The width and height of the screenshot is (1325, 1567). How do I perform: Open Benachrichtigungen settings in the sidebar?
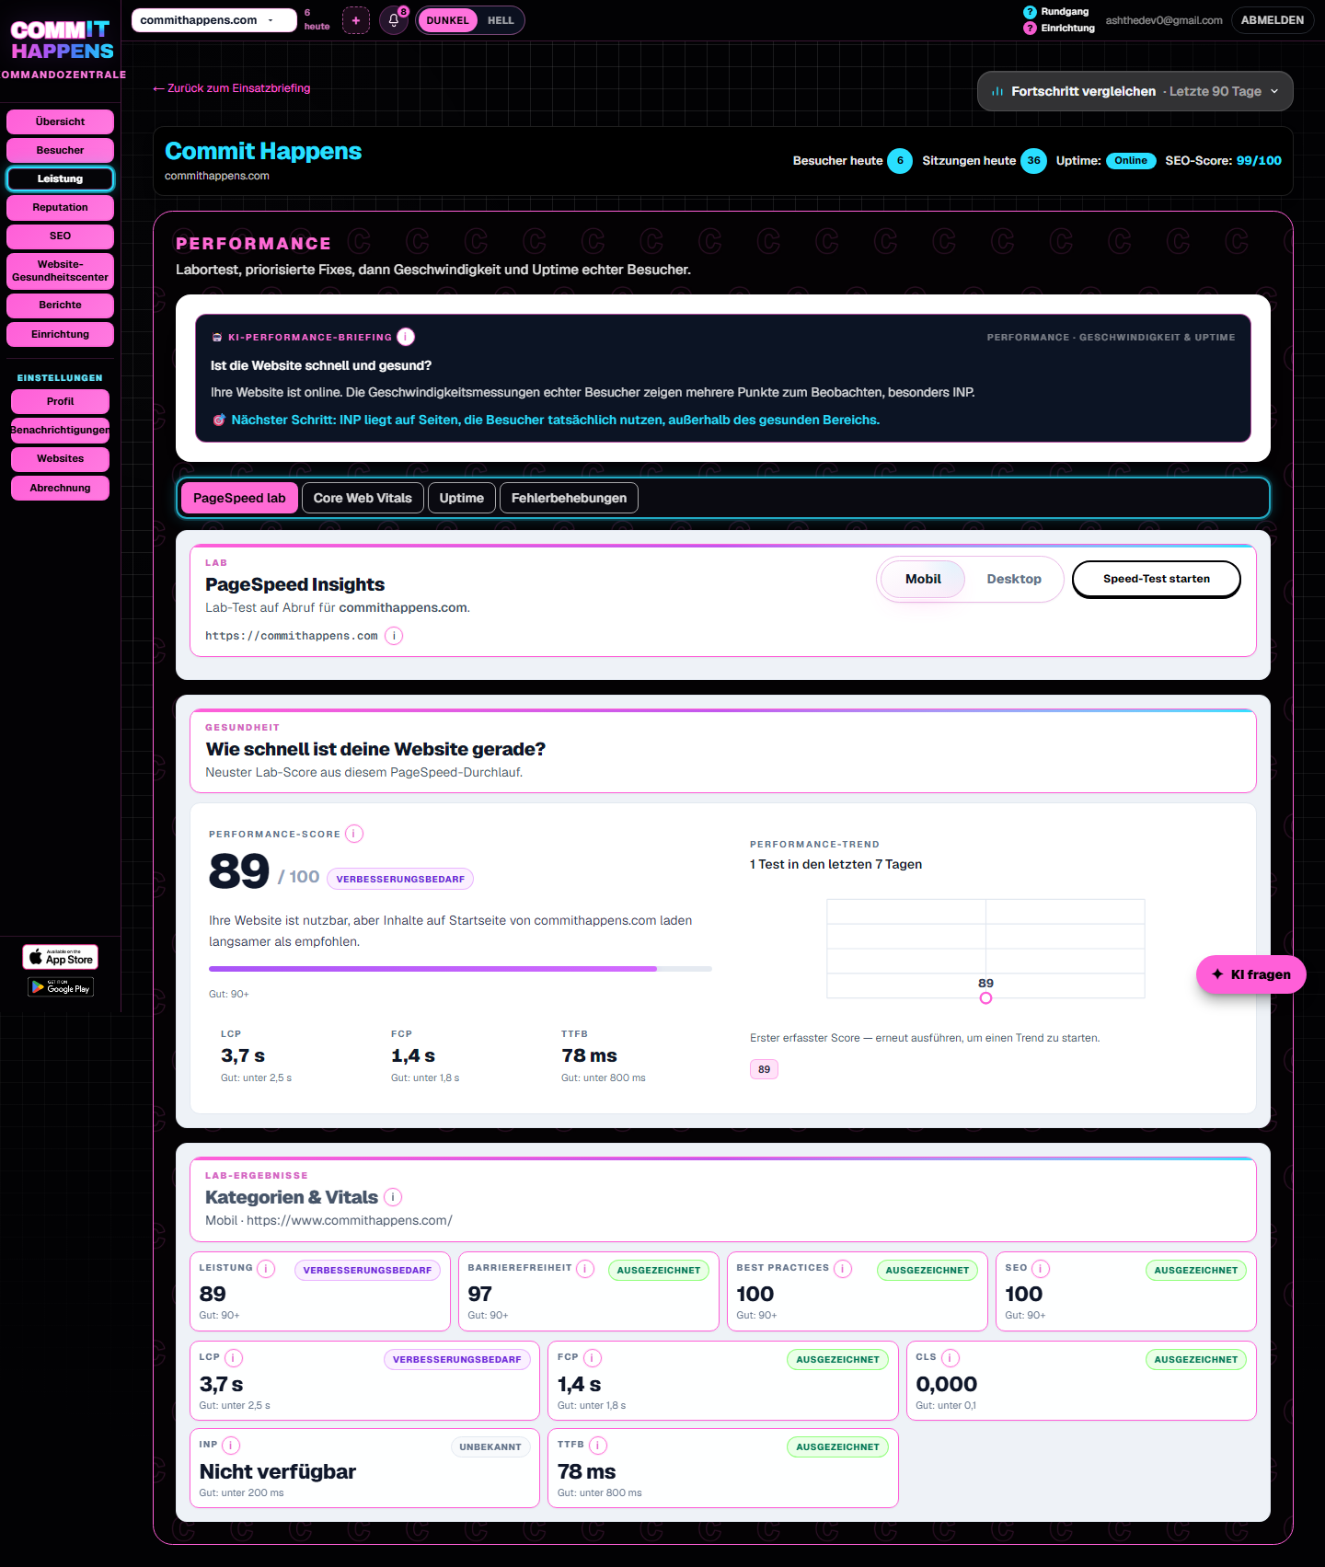(60, 430)
